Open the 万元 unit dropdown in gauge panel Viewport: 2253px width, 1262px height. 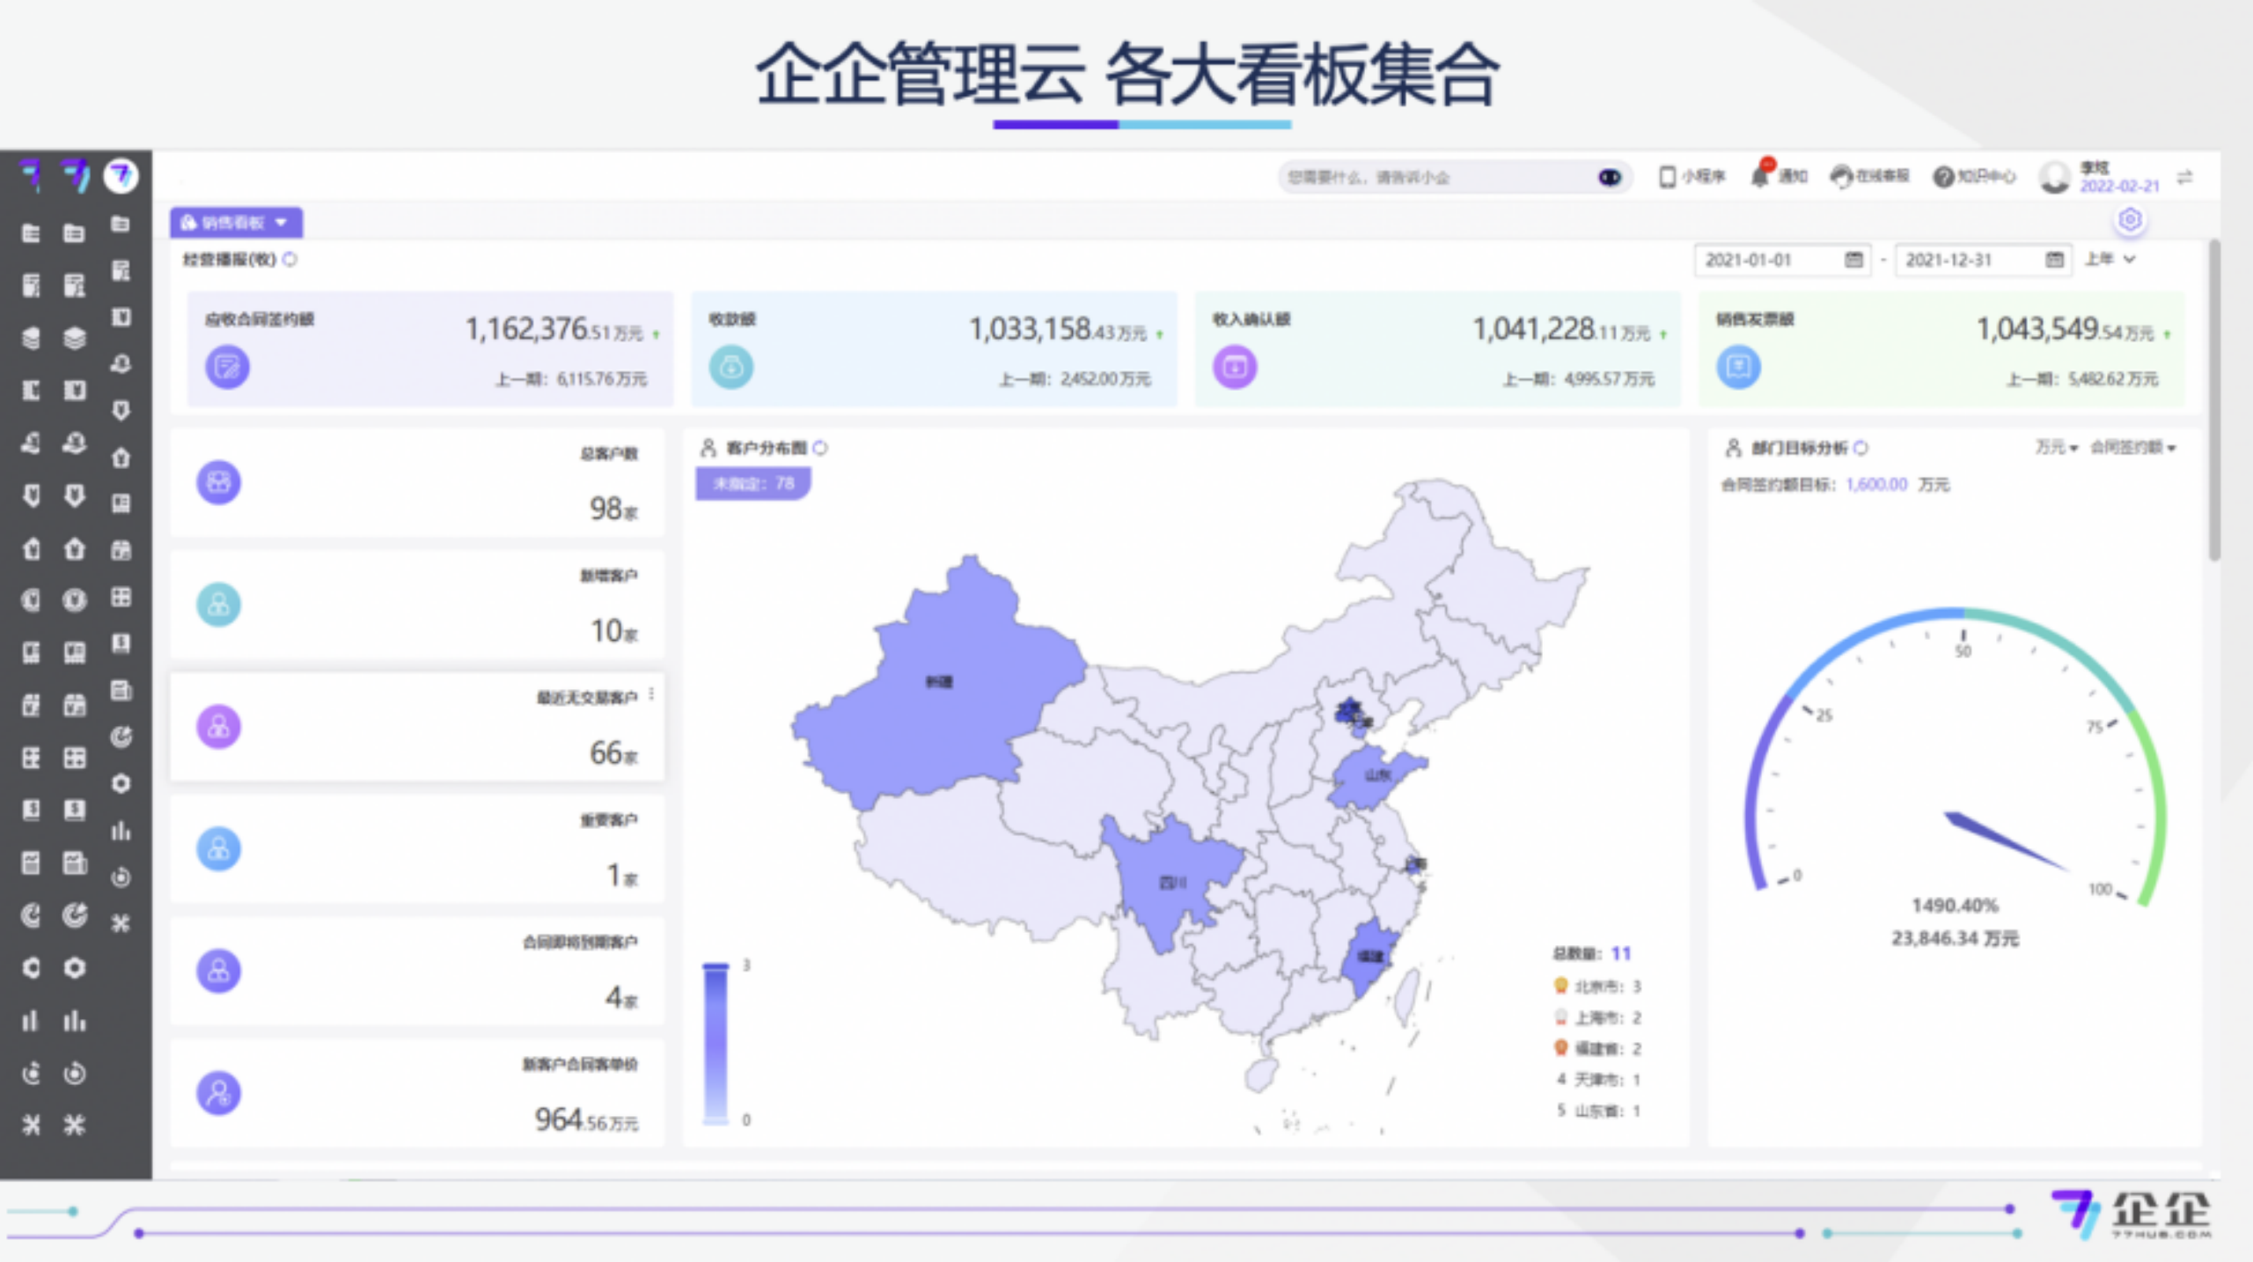(x=2056, y=448)
